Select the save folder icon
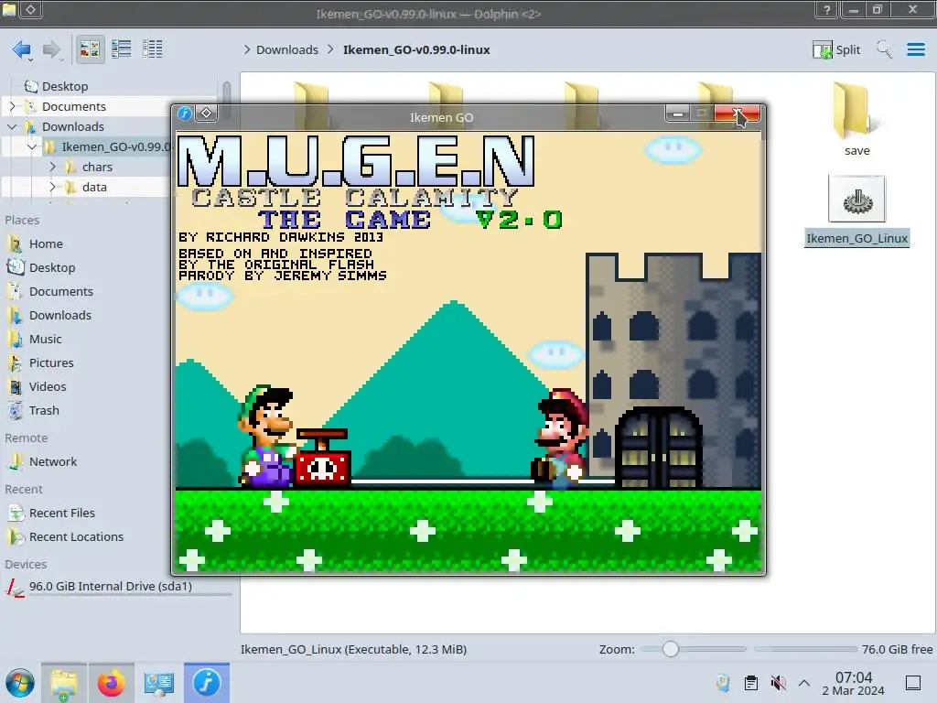The height and width of the screenshot is (703, 937). click(x=856, y=111)
